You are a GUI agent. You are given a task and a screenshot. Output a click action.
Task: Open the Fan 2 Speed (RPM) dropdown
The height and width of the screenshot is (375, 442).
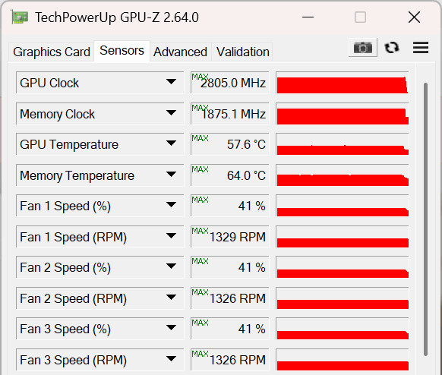(x=171, y=298)
